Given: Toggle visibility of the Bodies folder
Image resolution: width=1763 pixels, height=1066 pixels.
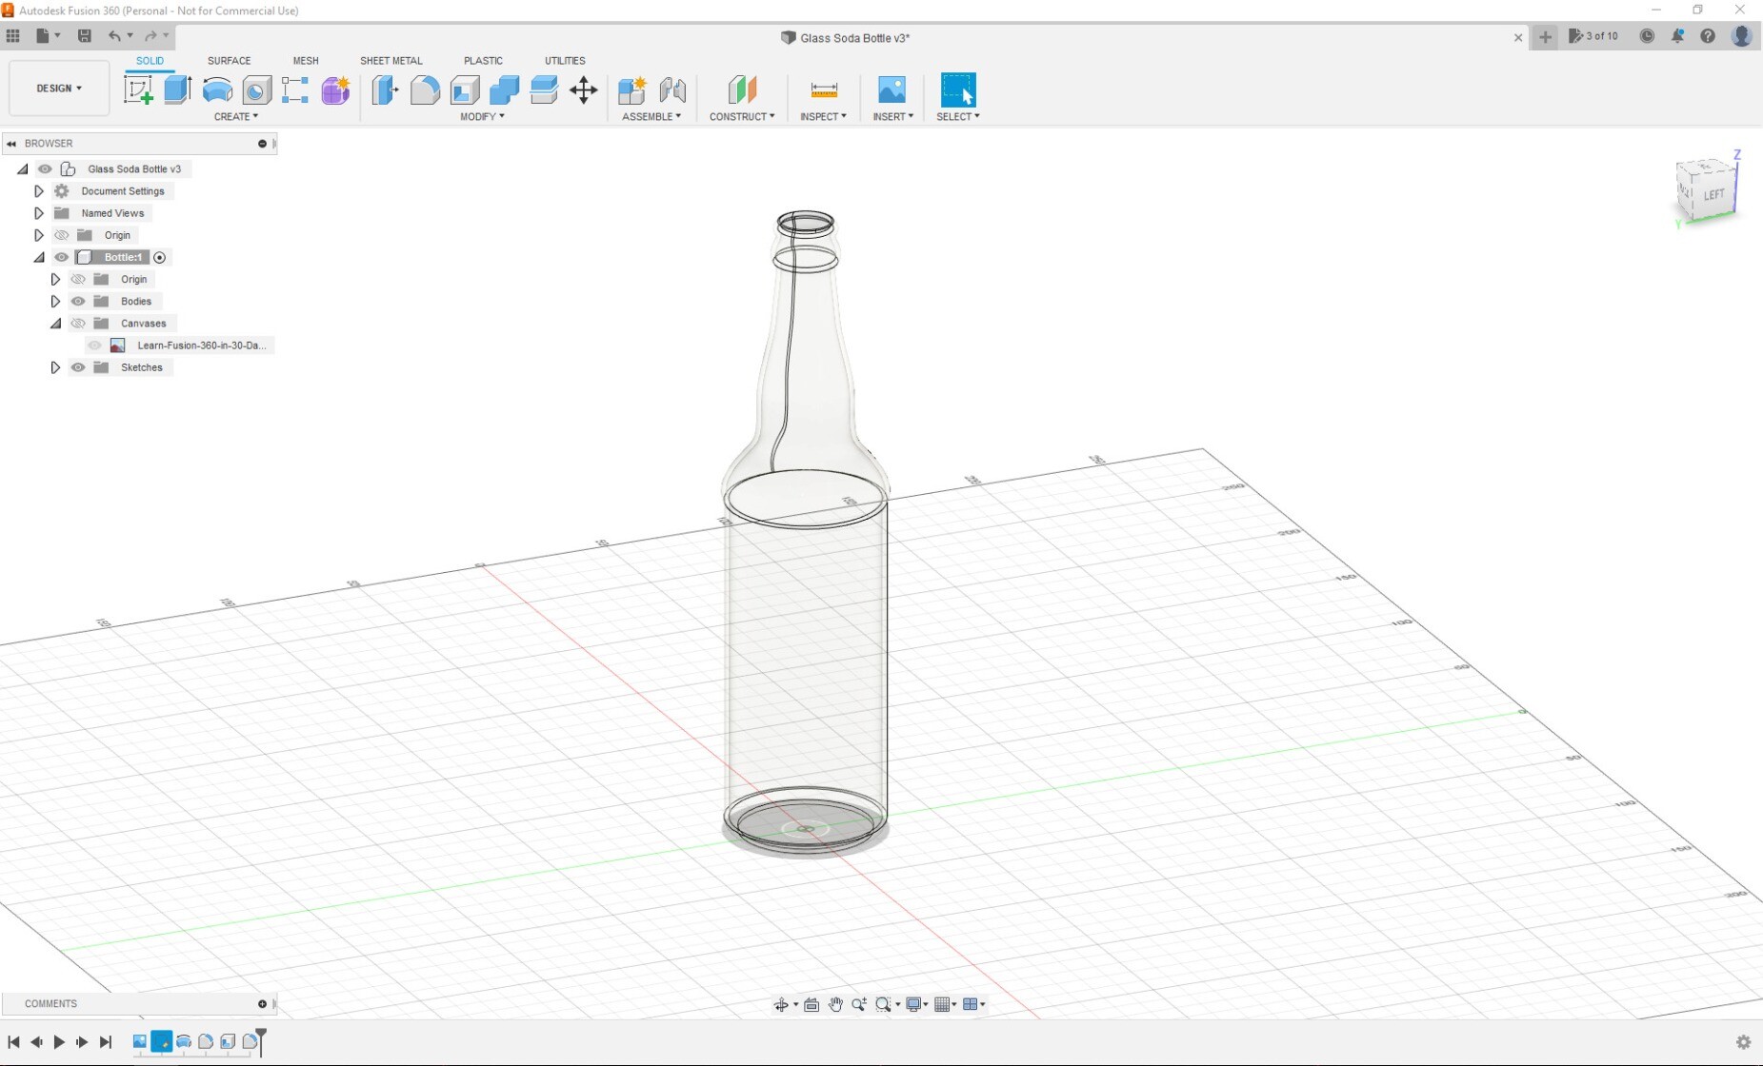Looking at the screenshot, I should [x=78, y=302].
